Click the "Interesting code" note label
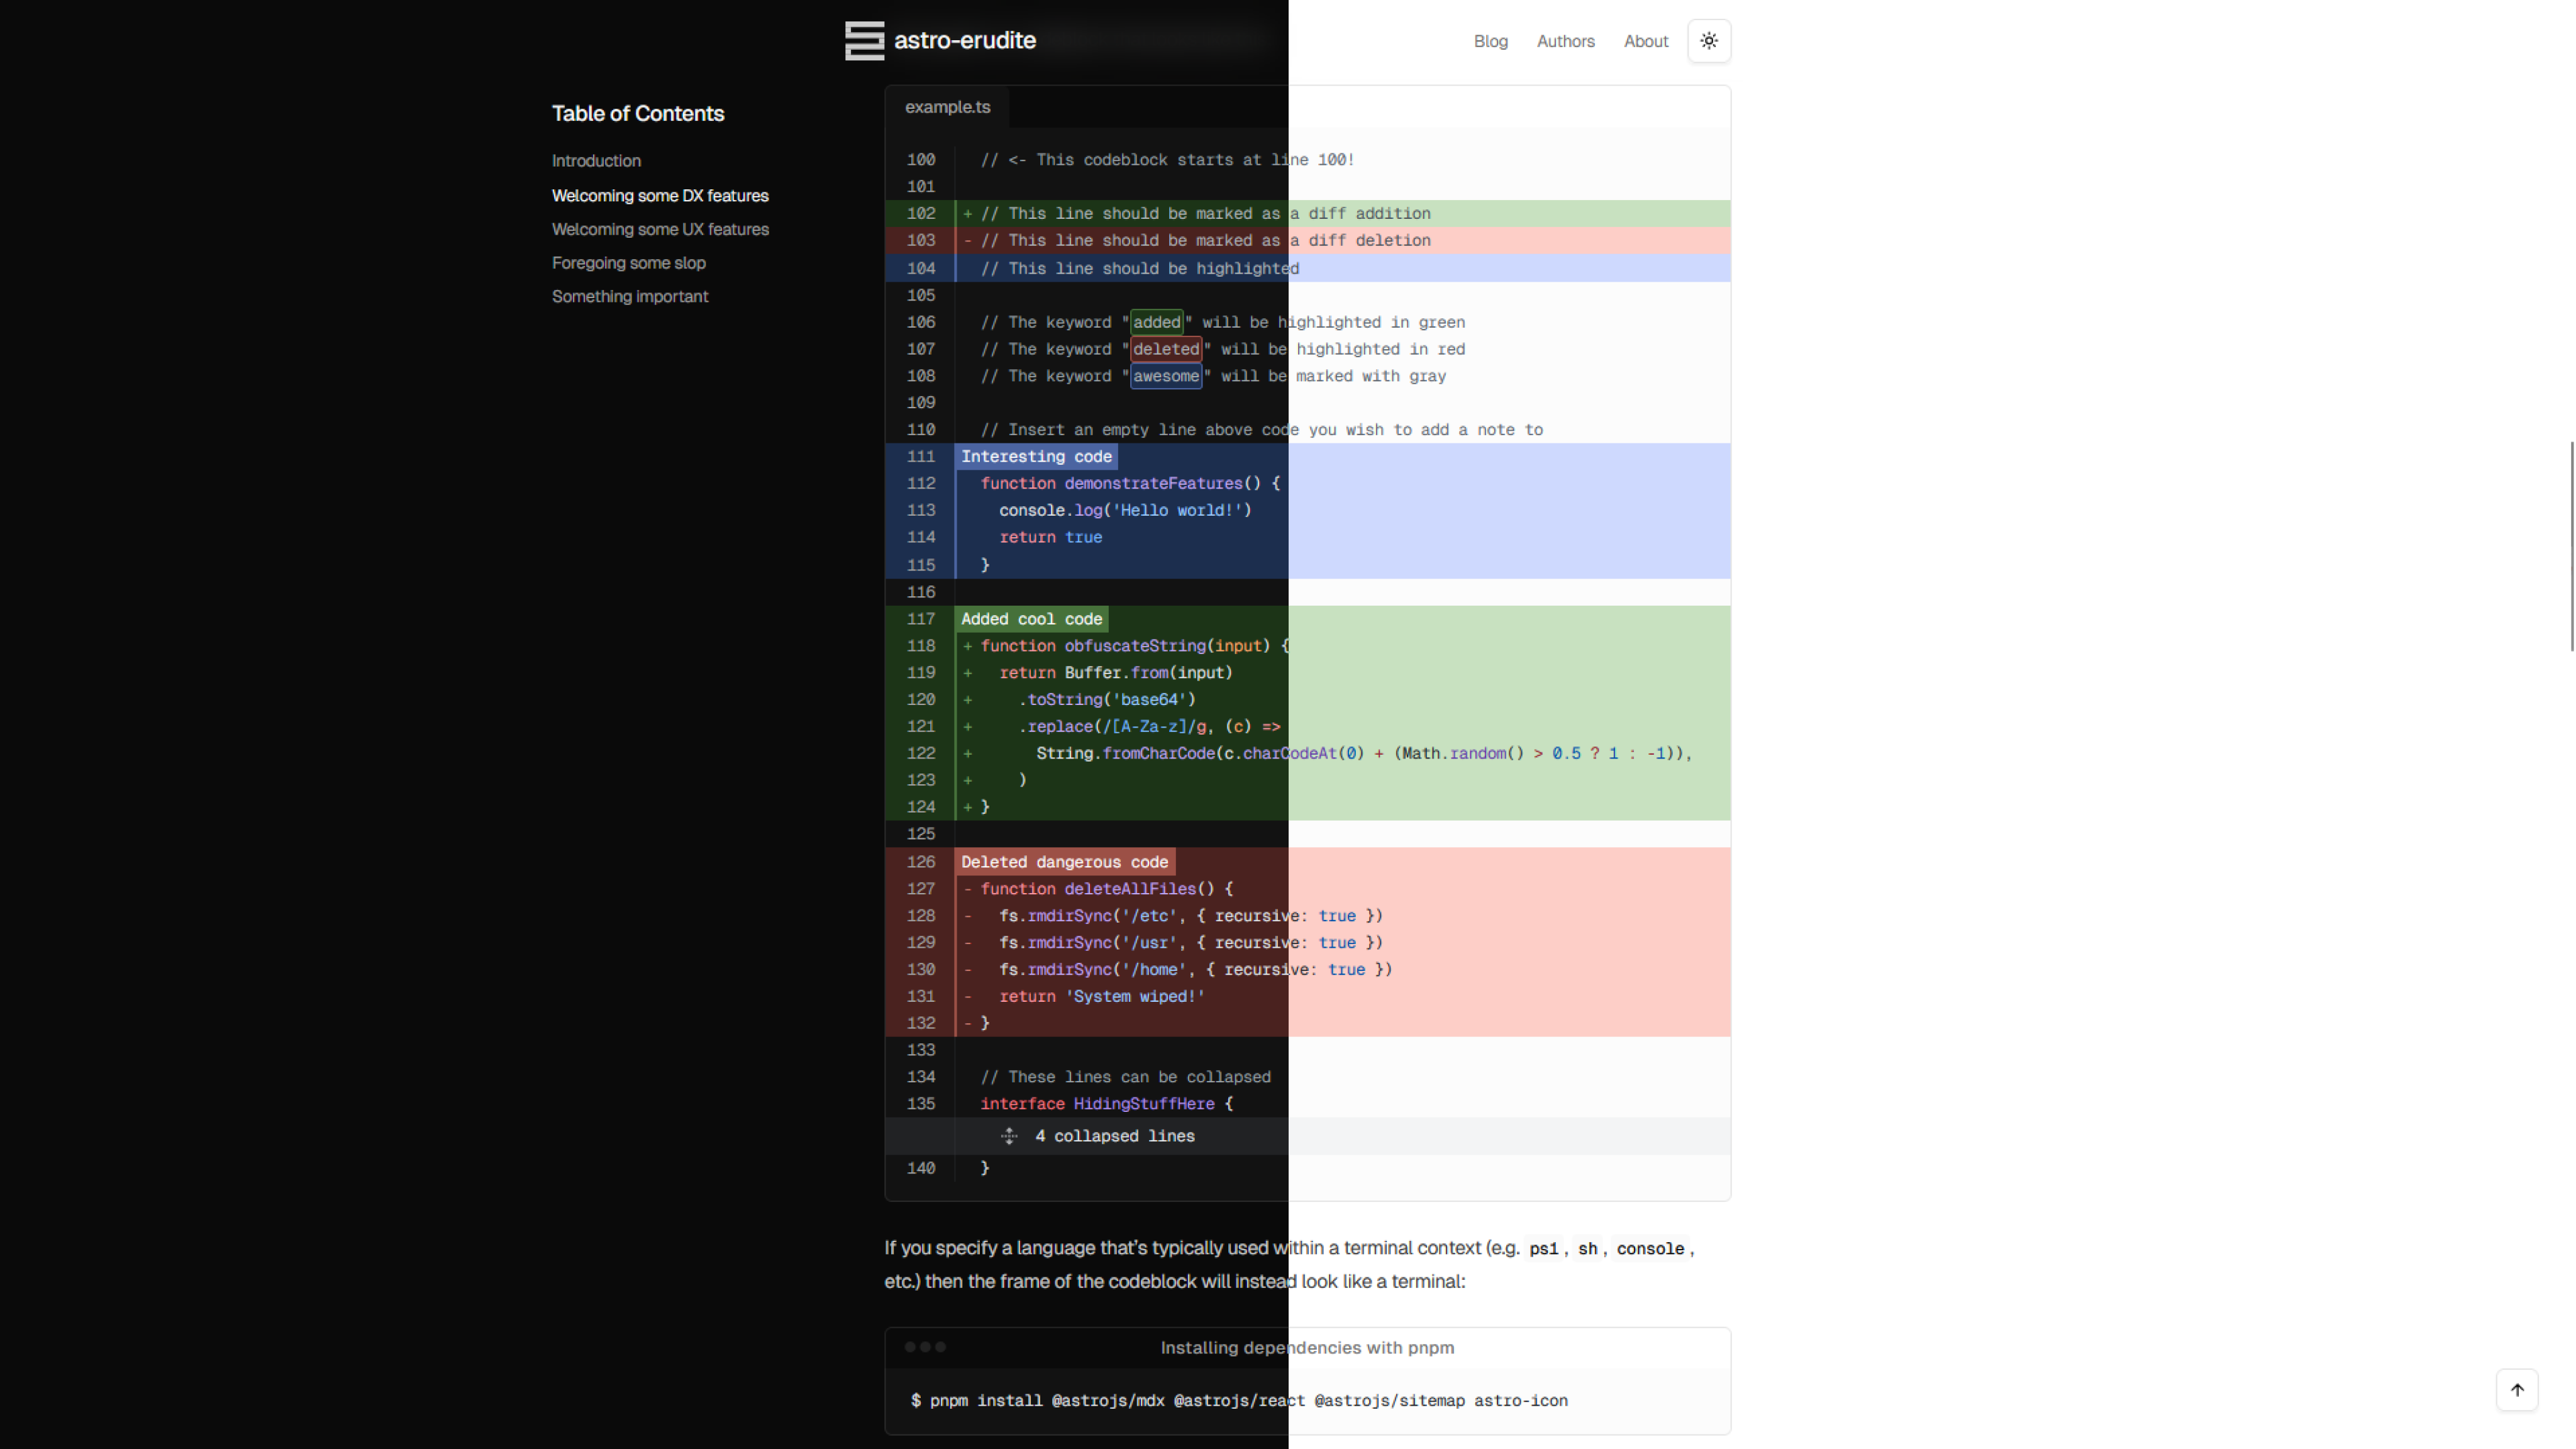 (x=1036, y=456)
